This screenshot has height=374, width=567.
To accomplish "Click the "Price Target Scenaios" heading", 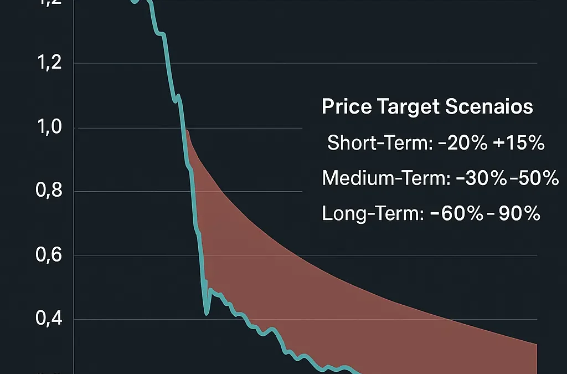I will [x=427, y=106].
